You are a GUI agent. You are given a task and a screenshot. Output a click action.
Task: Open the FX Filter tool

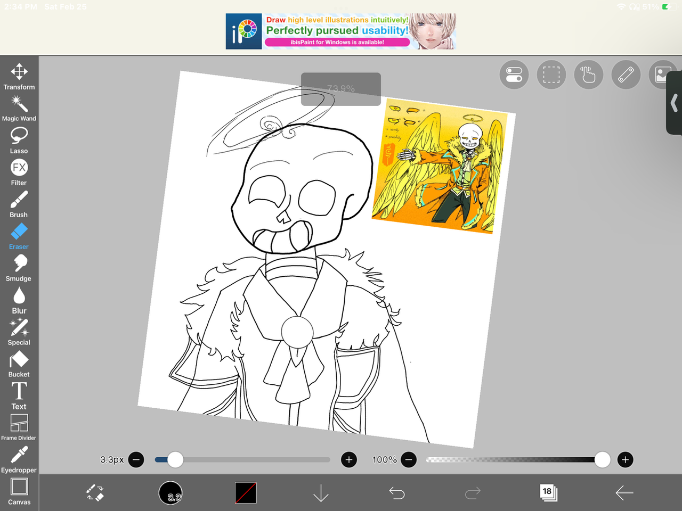pos(19,172)
